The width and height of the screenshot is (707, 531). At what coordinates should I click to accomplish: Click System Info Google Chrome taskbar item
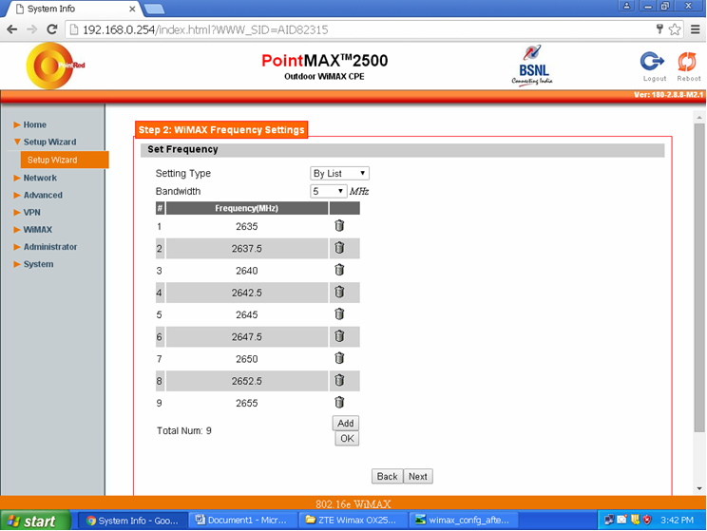pyautogui.click(x=133, y=521)
